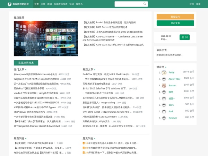Click Sasser's avatar image

coord(164,85)
